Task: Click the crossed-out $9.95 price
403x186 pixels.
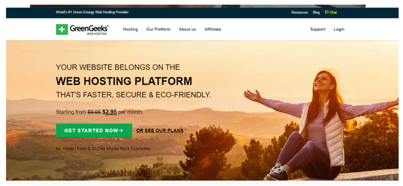Action: coord(94,112)
